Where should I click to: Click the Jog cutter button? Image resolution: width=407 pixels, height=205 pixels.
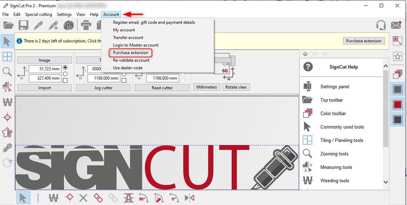pos(103,88)
